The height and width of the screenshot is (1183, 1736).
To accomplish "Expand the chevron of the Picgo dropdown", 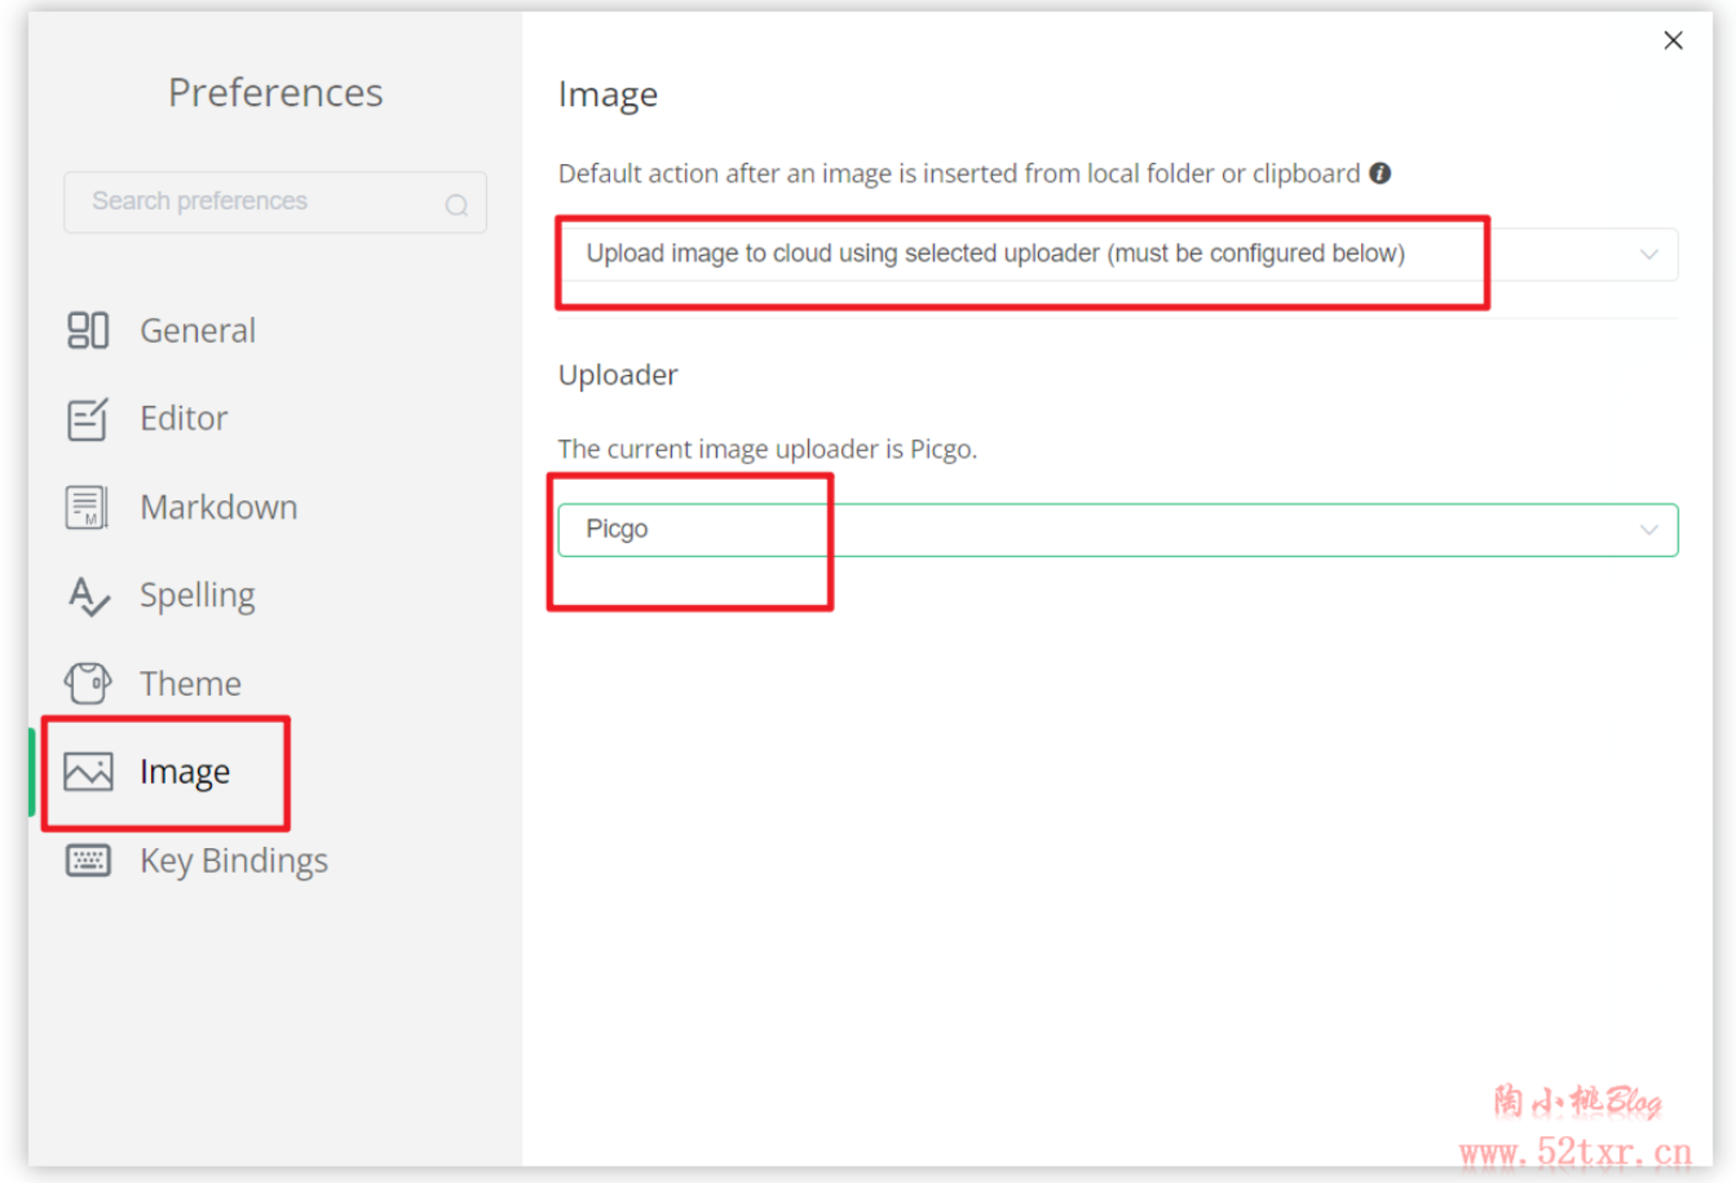I will pos(1648,529).
